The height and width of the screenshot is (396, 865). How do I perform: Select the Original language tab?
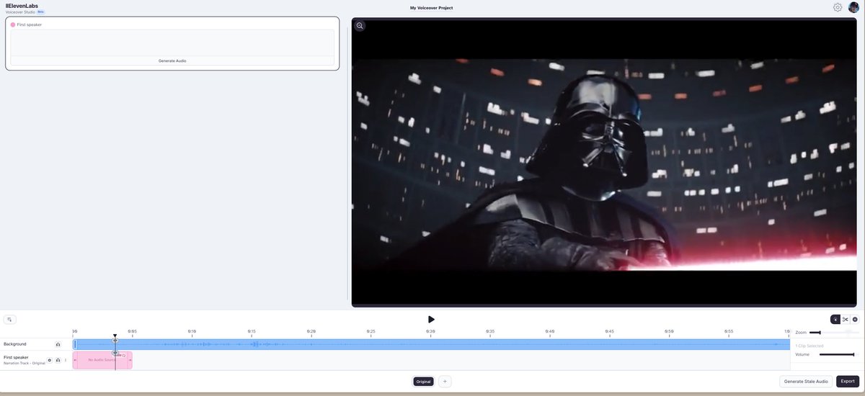[423, 382]
